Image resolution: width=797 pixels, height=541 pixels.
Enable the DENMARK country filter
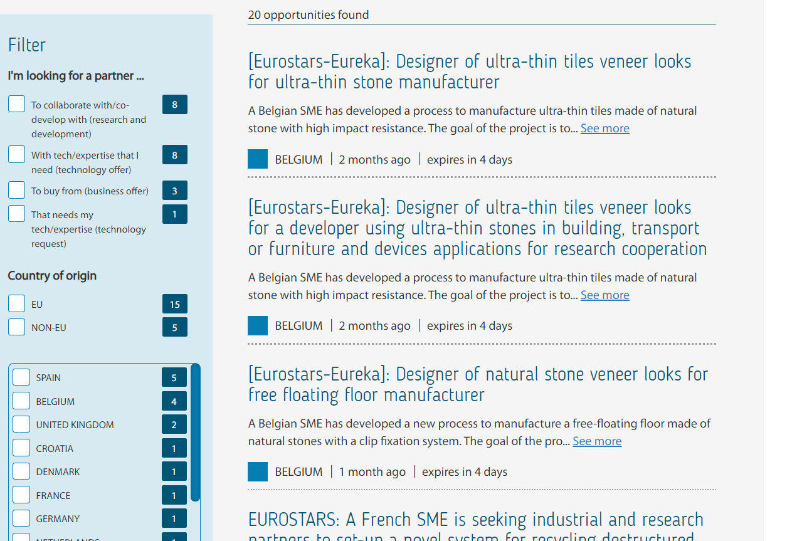coord(21,471)
